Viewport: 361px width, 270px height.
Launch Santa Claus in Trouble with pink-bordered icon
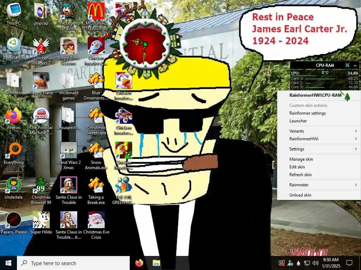69,191
